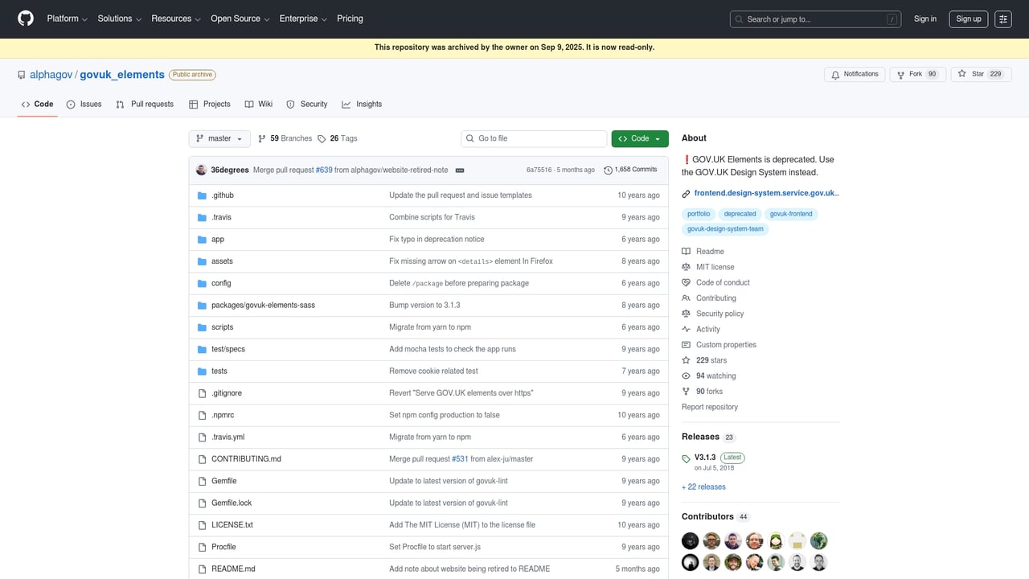Open the GitHub home logo
1029x579 pixels.
coord(25,18)
